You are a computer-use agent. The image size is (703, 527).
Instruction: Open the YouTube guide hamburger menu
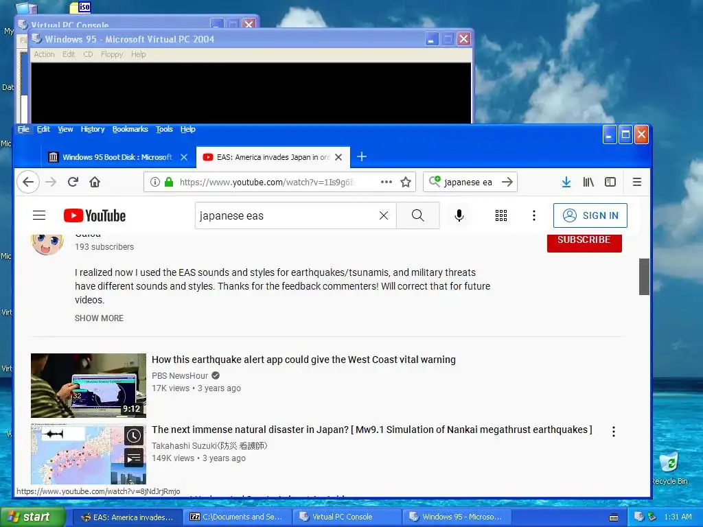39,215
